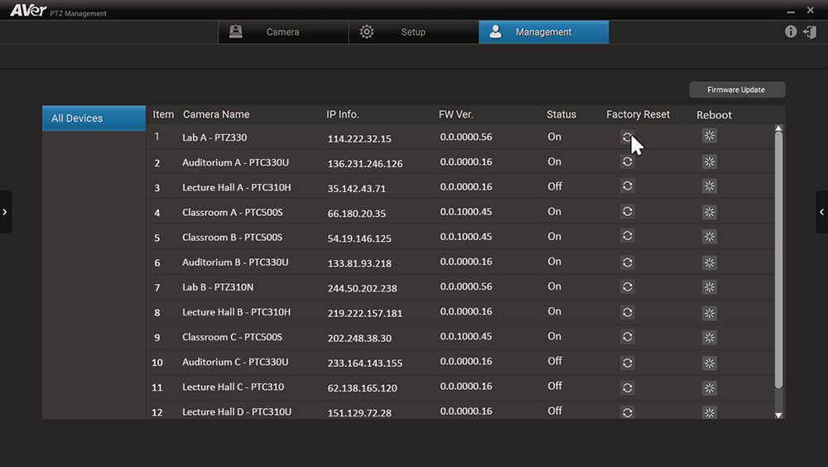This screenshot has width=828, height=467.
Task: Click Factory Reset icon for Auditorium A - PTC330U
Action: [628, 162]
